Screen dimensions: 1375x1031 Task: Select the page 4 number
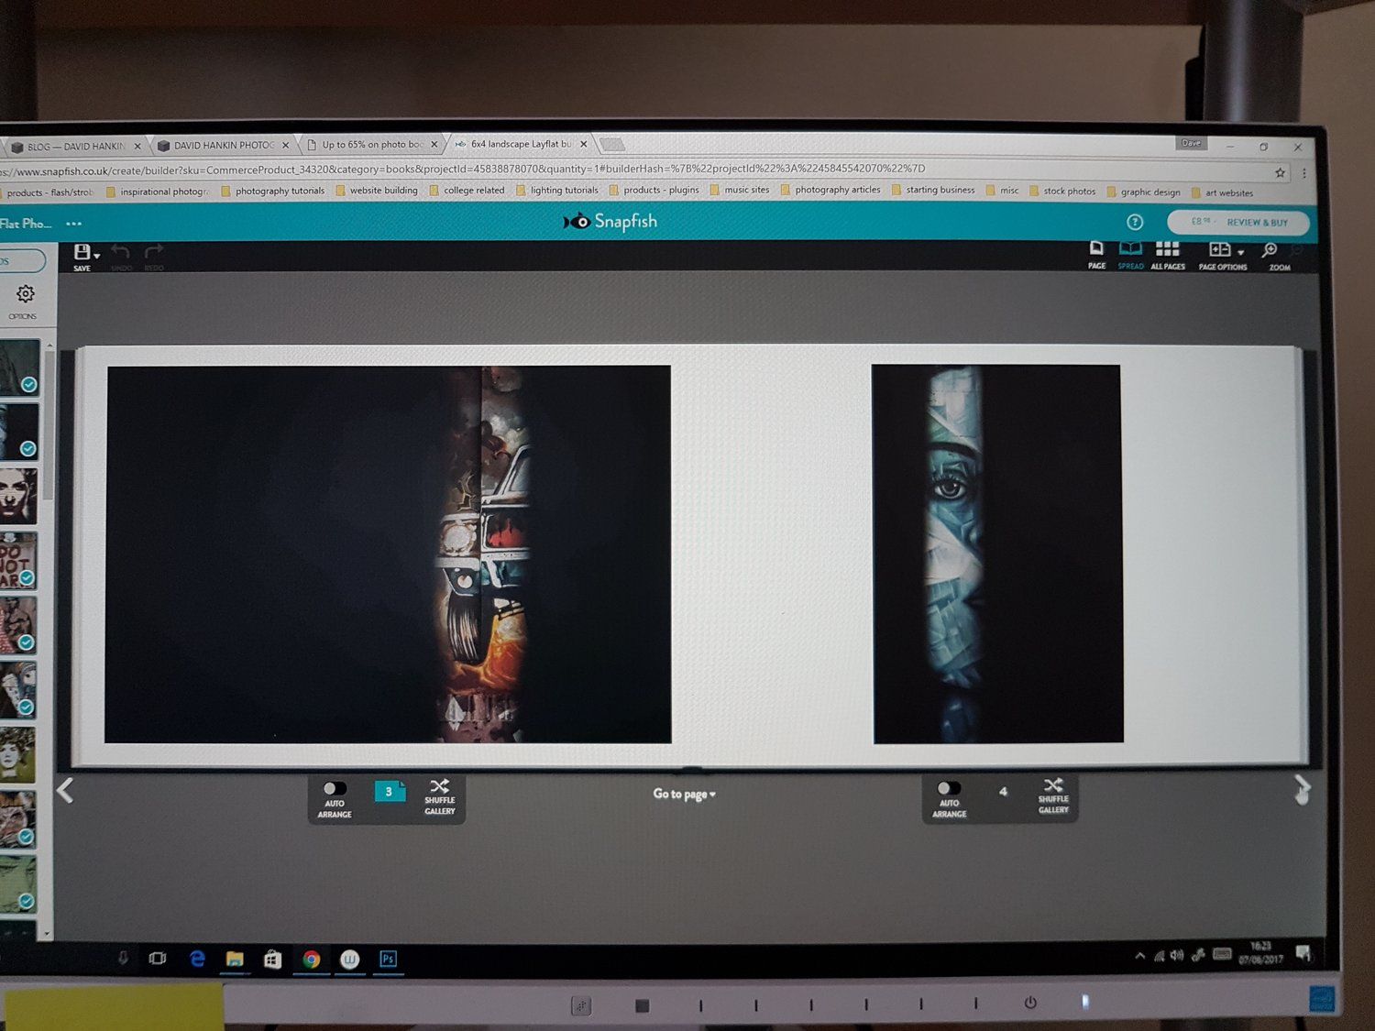(x=1003, y=791)
